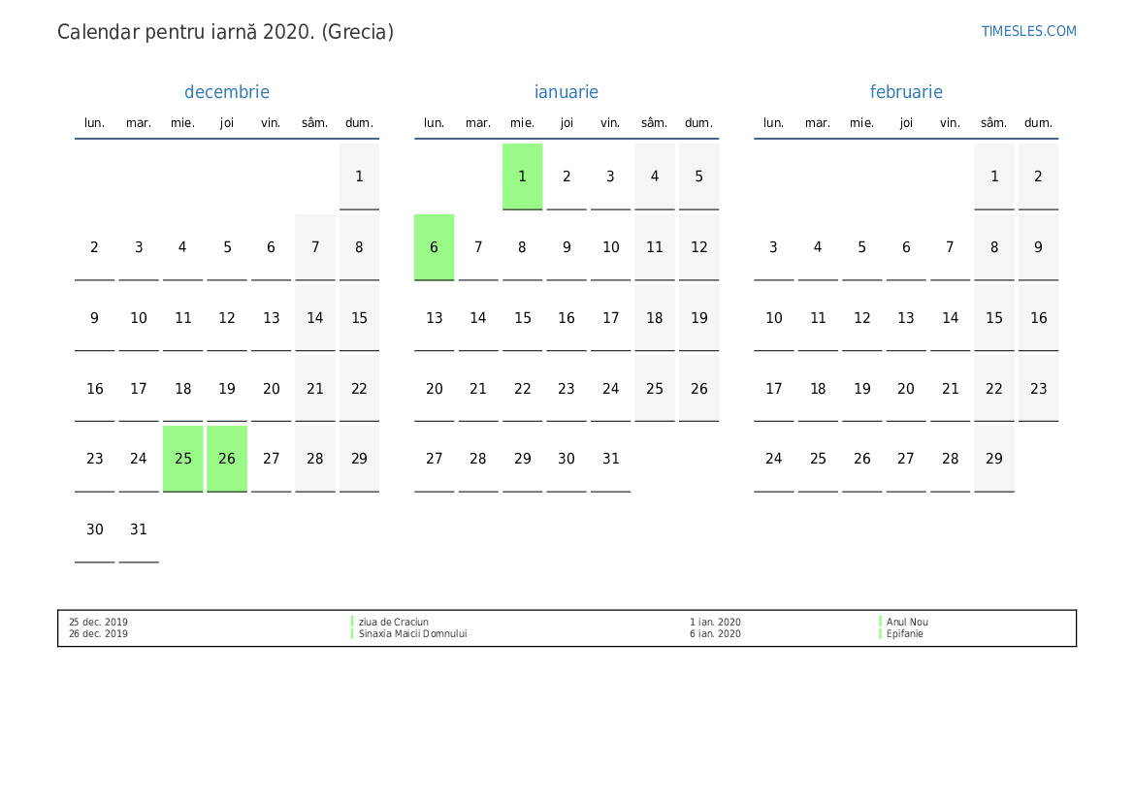The image size is (1134, 802).
Task: Click '26 dec. 2019' legend date
Action: point(98,633)
